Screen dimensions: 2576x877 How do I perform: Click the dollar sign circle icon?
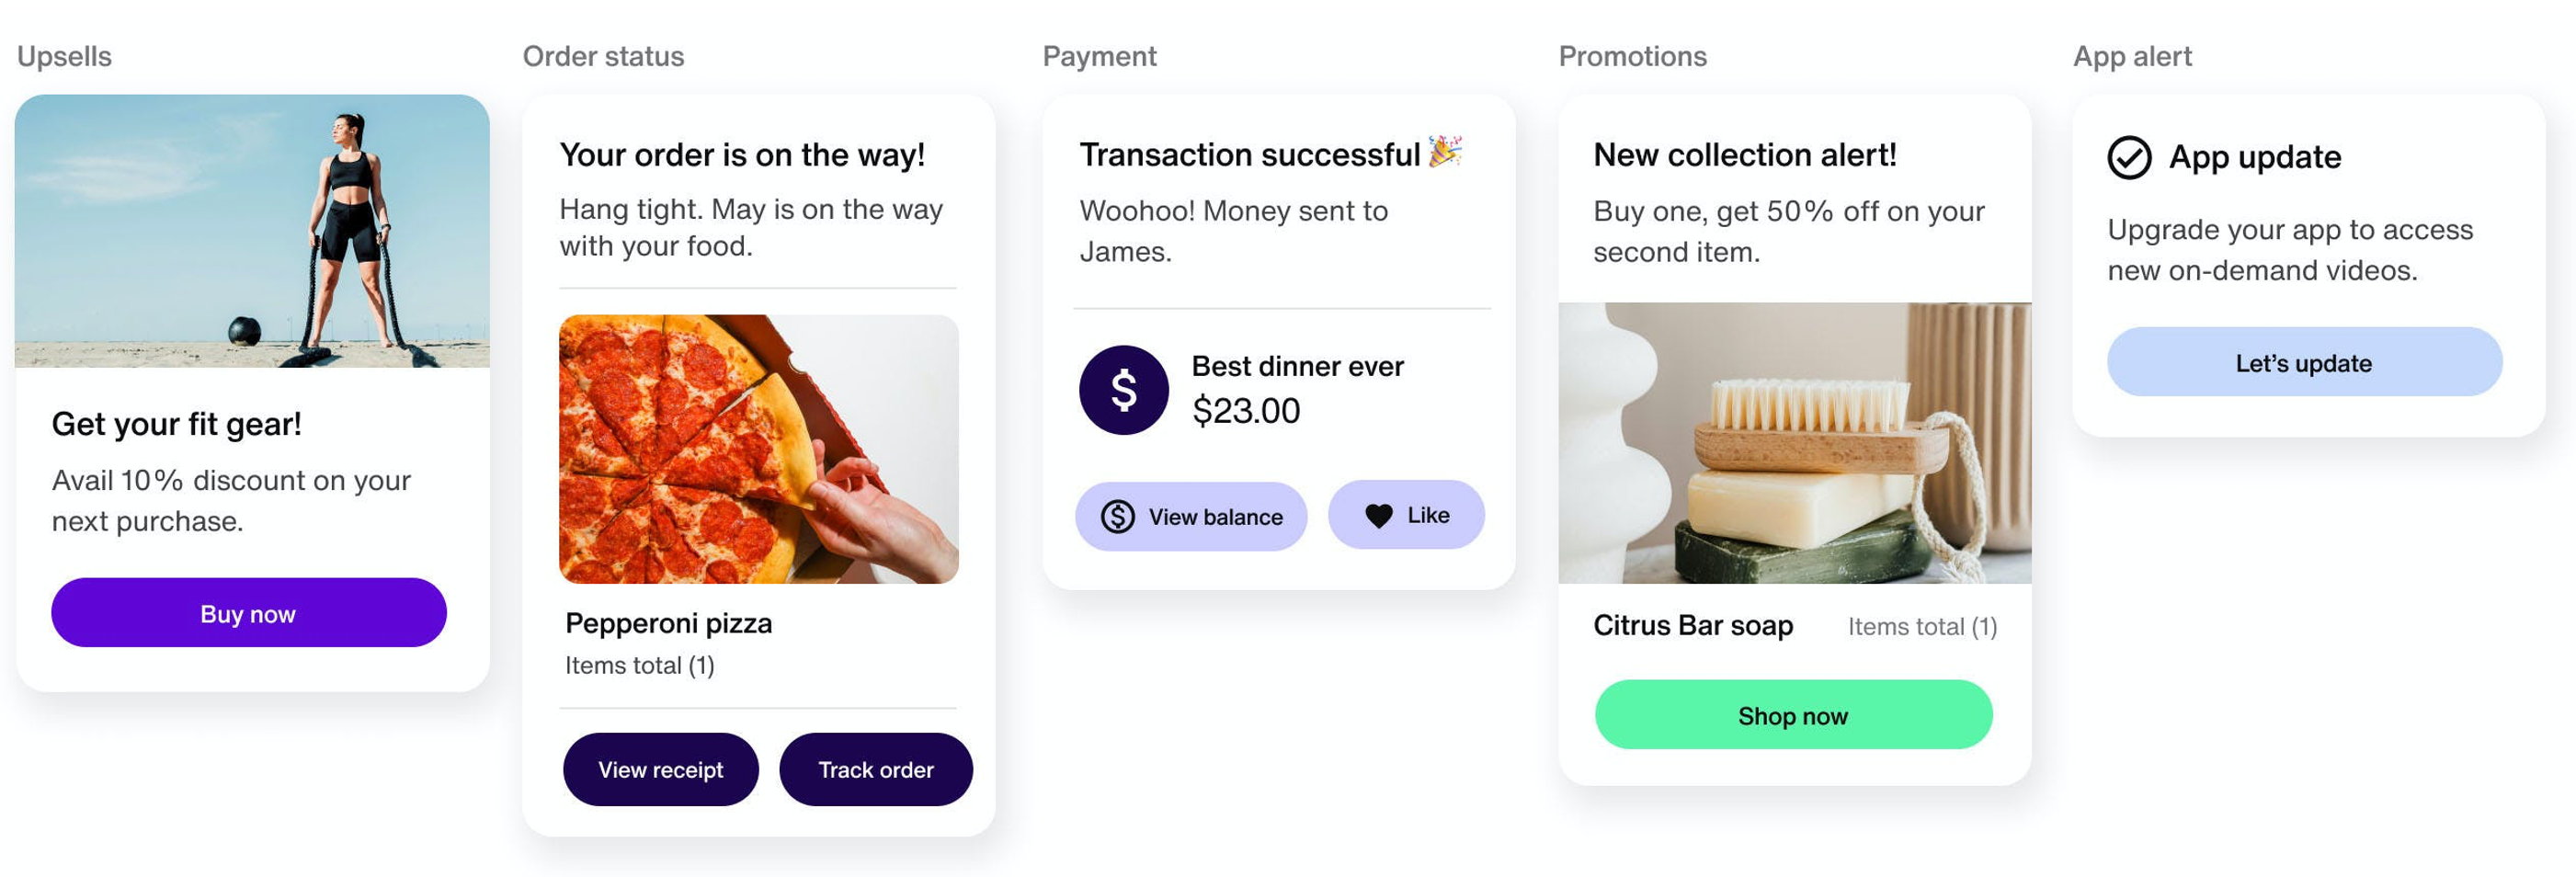1123,390
